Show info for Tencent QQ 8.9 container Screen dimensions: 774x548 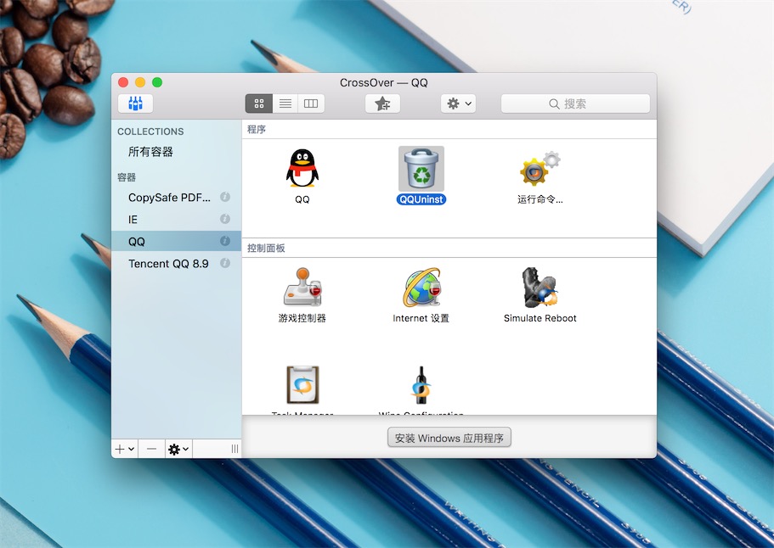225,263
